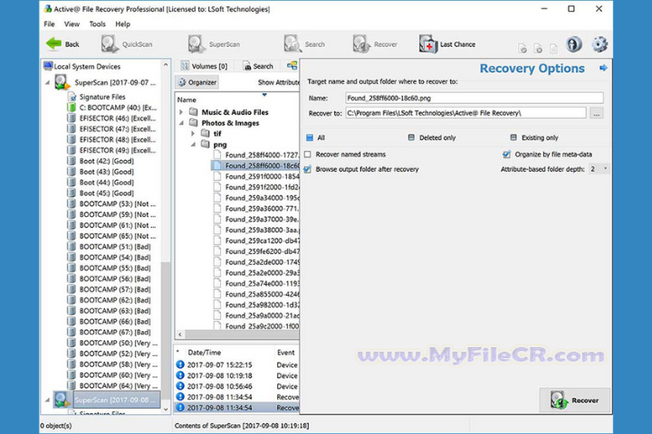Uncheck Organize by file meta-data

tap(506, 155)
